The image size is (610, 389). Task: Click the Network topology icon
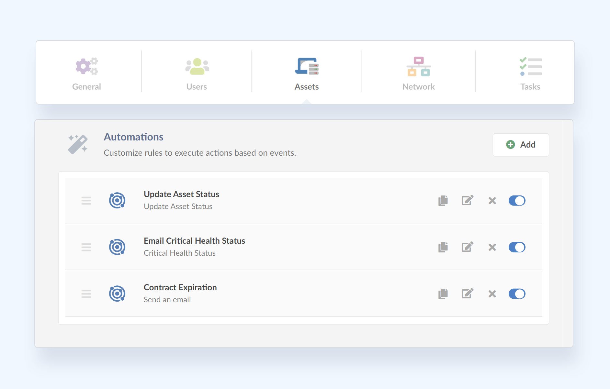click(x=418, y=66)
